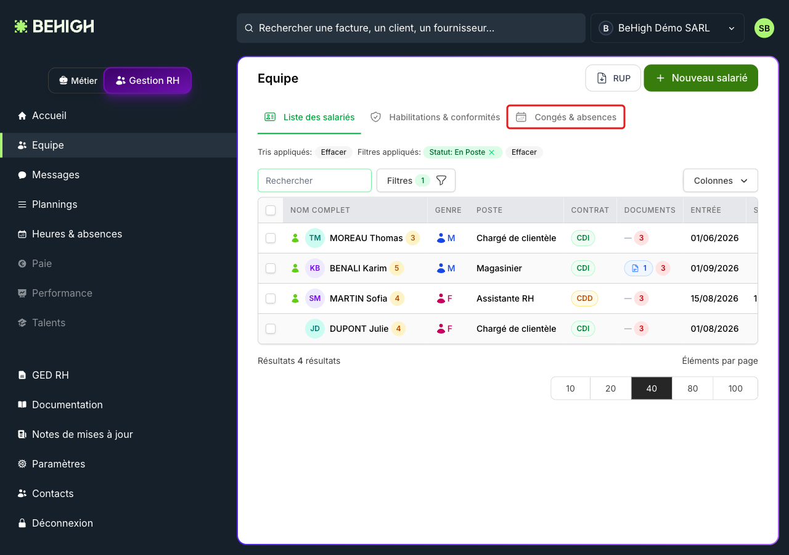Viewport: 789px width, 555px height.
Task: Switch to Habilitations & conformités tab
Action: (x=435, y=117)
